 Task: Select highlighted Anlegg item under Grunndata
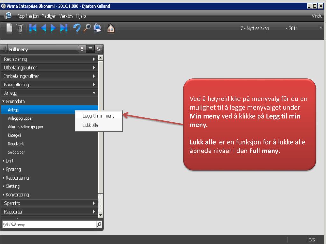[x=49, y=110]
